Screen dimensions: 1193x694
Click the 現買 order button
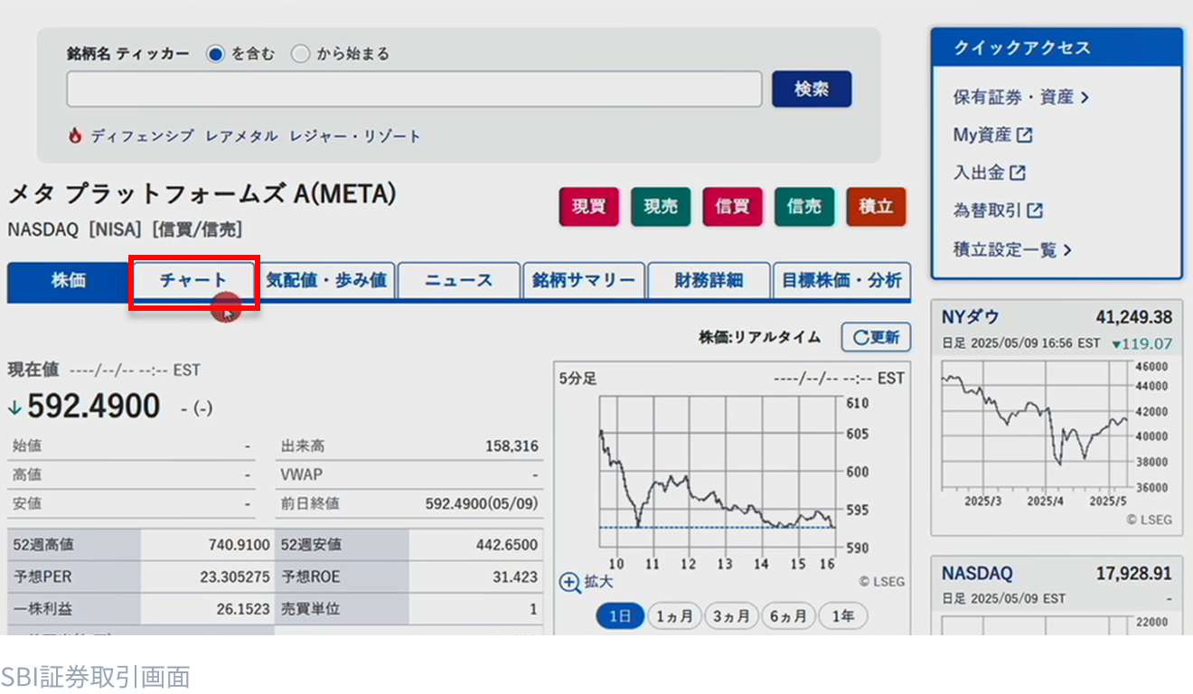pos(588,207)
